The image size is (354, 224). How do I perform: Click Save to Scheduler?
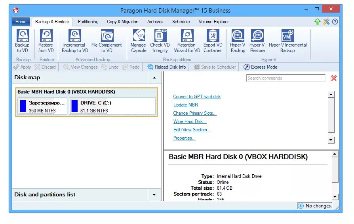pyautogui.click(x=215, y=67)
